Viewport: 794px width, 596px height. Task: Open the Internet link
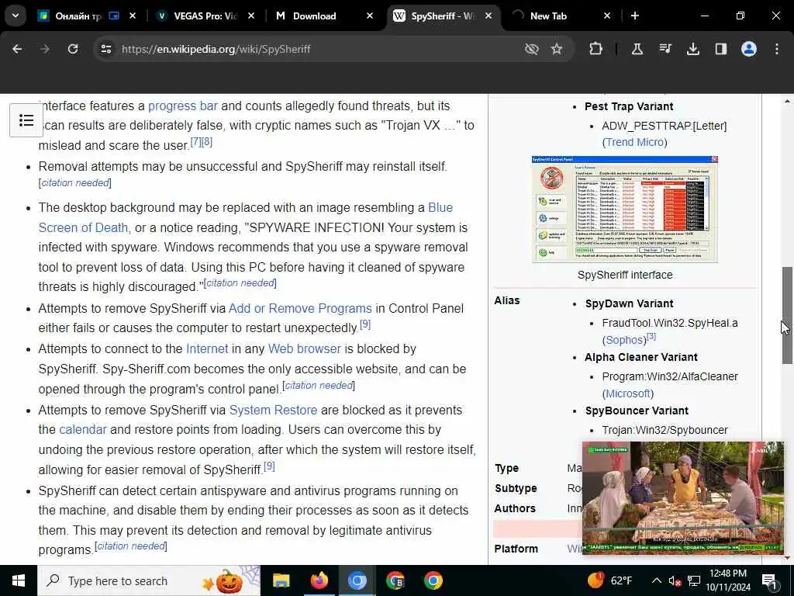pyautogui.click(x=207, y=348)
